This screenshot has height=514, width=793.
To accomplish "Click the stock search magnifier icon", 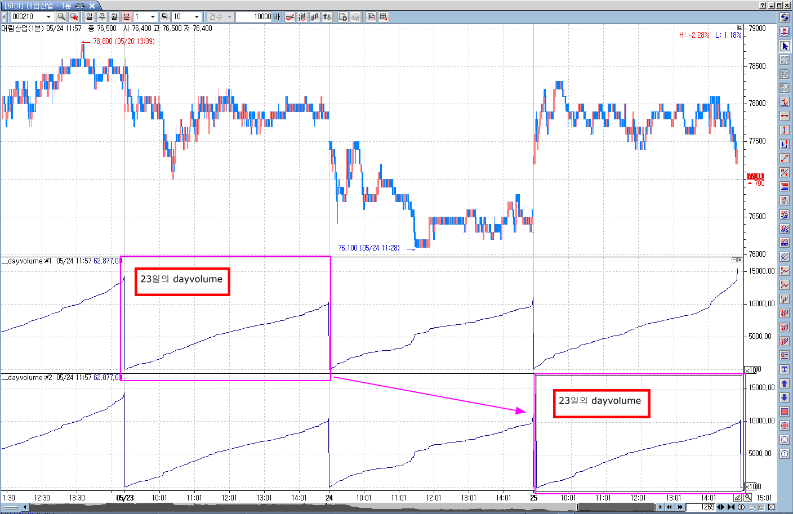I will coord(61,17).
